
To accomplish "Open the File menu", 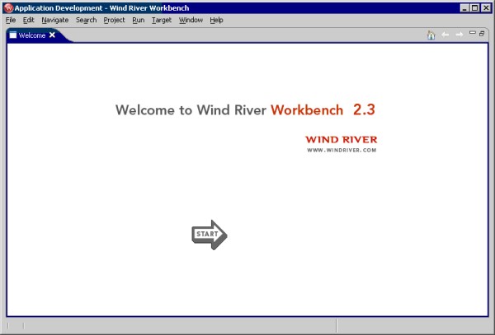I will pyautogui.click(x=11, y=20).
